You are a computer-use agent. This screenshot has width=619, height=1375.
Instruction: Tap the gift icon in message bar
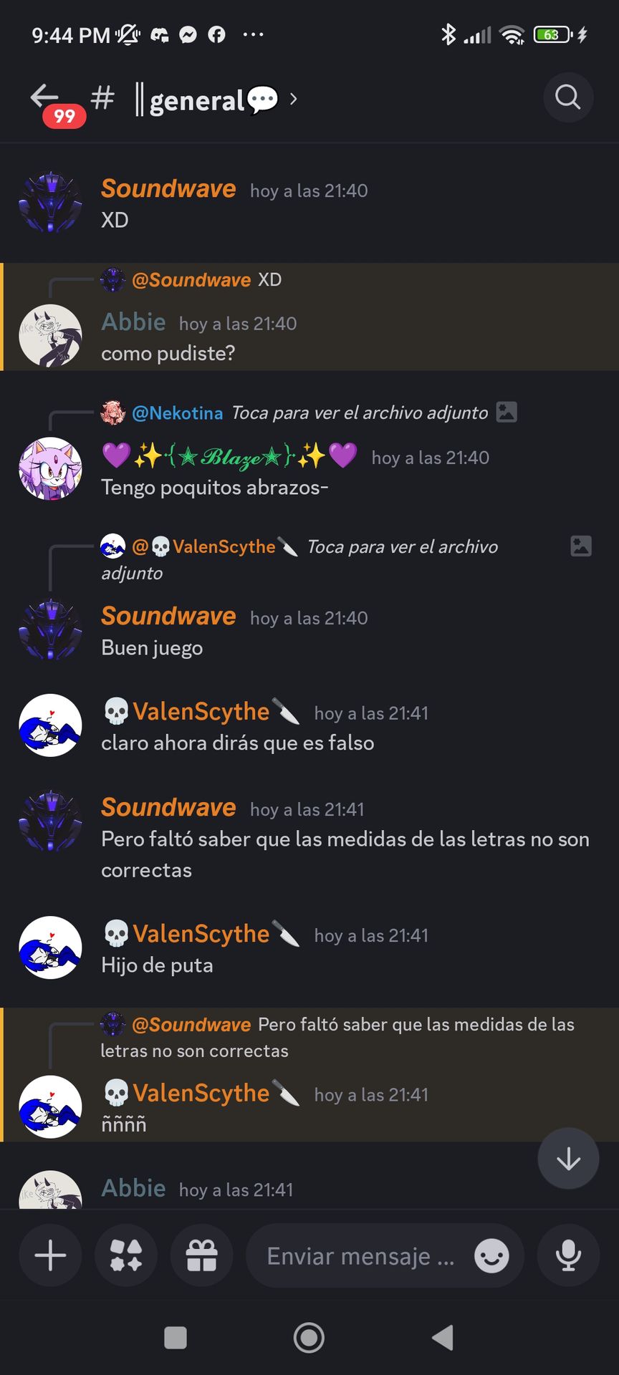[201, 1255]
